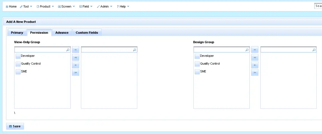Select the Permission tab

click(x=39, y=33)
